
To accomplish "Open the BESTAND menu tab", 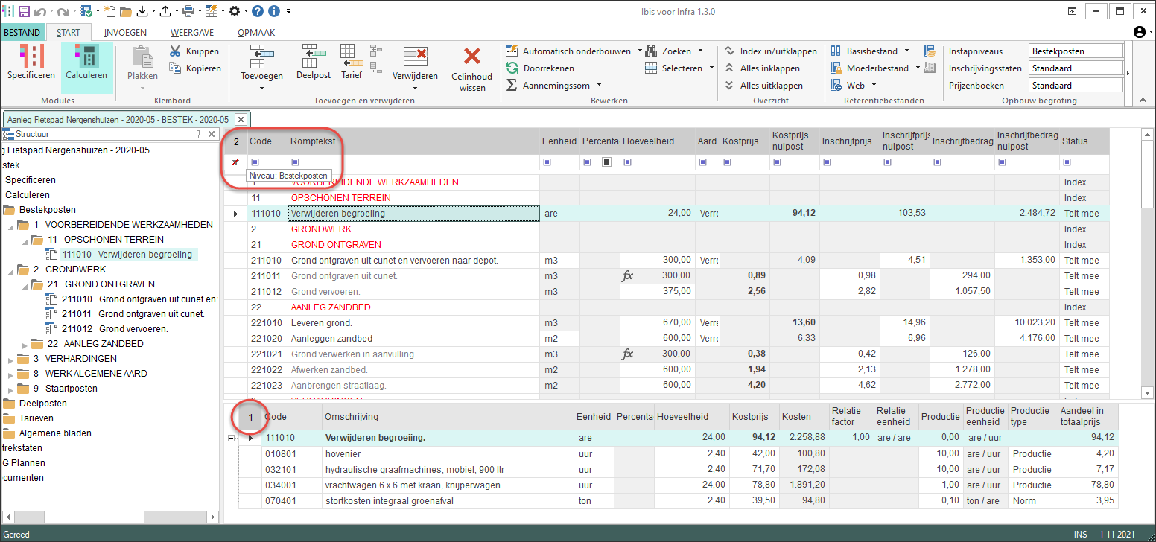I will (x=22, y=33).
